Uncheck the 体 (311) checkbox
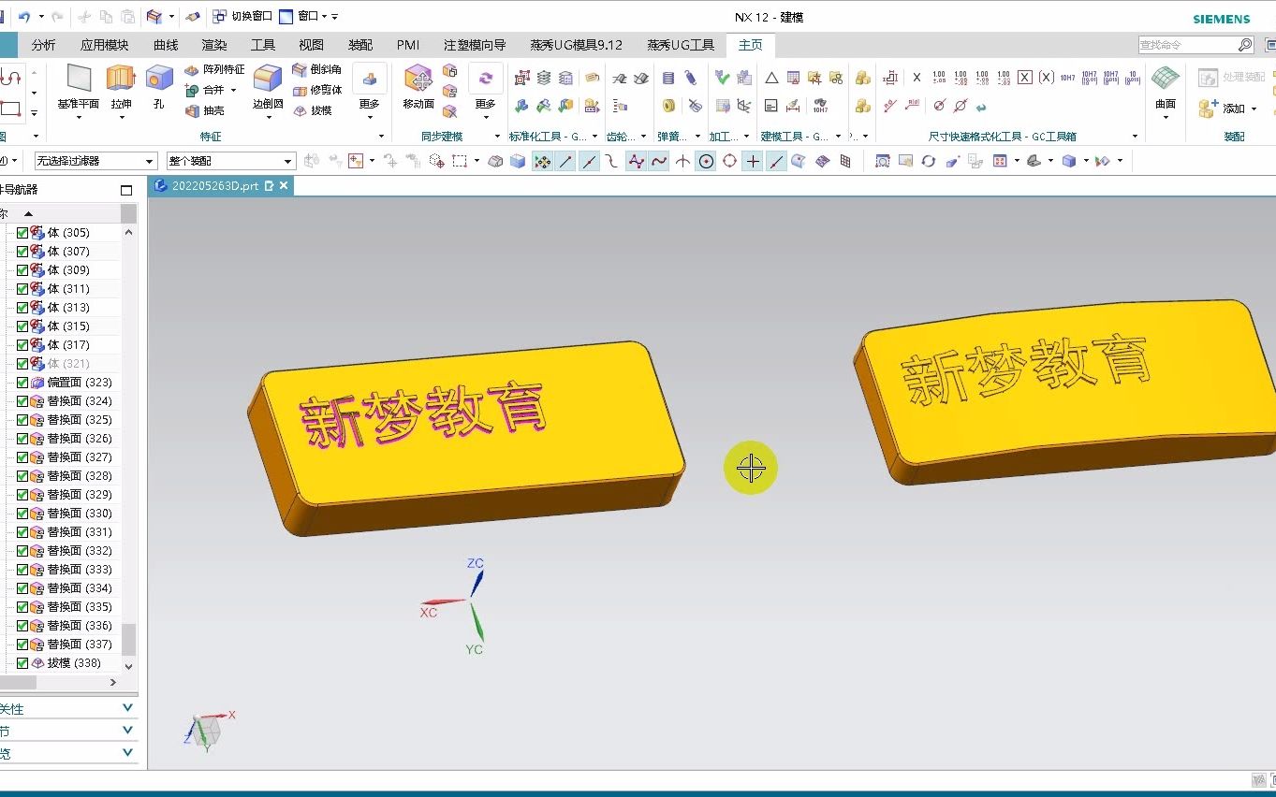The width and height of the screenshot is (1276, 797). [22, 288]
